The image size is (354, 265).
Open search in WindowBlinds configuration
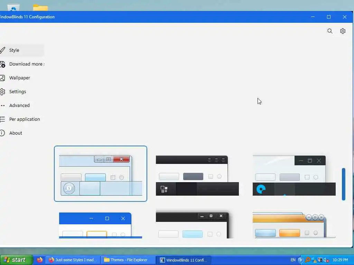(x=330, y=31)
